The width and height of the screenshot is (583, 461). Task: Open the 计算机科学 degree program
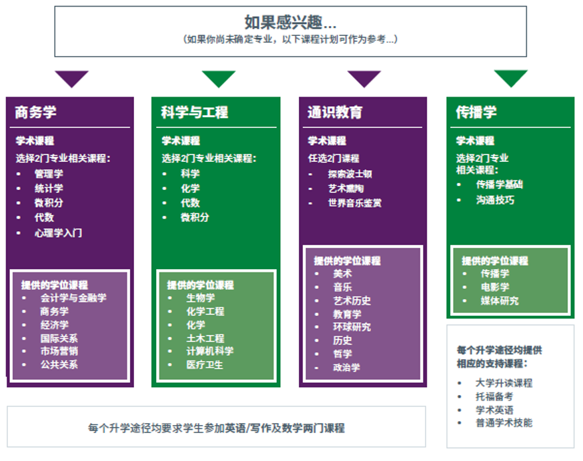(209, 352)
